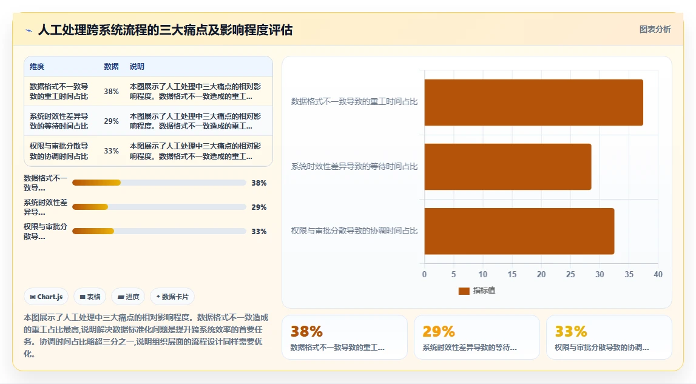
Task: Click progress label 系统时效性差异导…
Action: point(46,207)
